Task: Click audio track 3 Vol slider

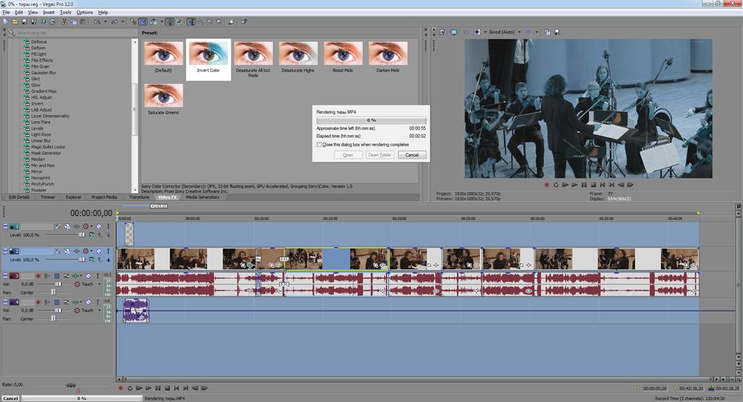Action: pos(57,284)
